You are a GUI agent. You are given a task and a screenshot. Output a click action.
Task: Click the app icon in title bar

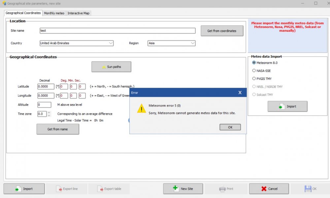pos(4,3)
